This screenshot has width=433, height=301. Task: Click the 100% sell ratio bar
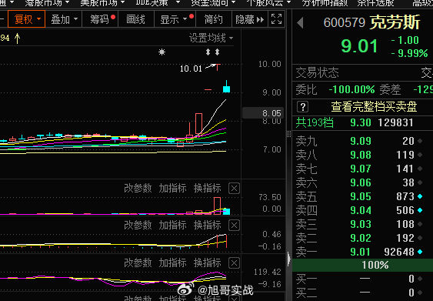point(362,265)
